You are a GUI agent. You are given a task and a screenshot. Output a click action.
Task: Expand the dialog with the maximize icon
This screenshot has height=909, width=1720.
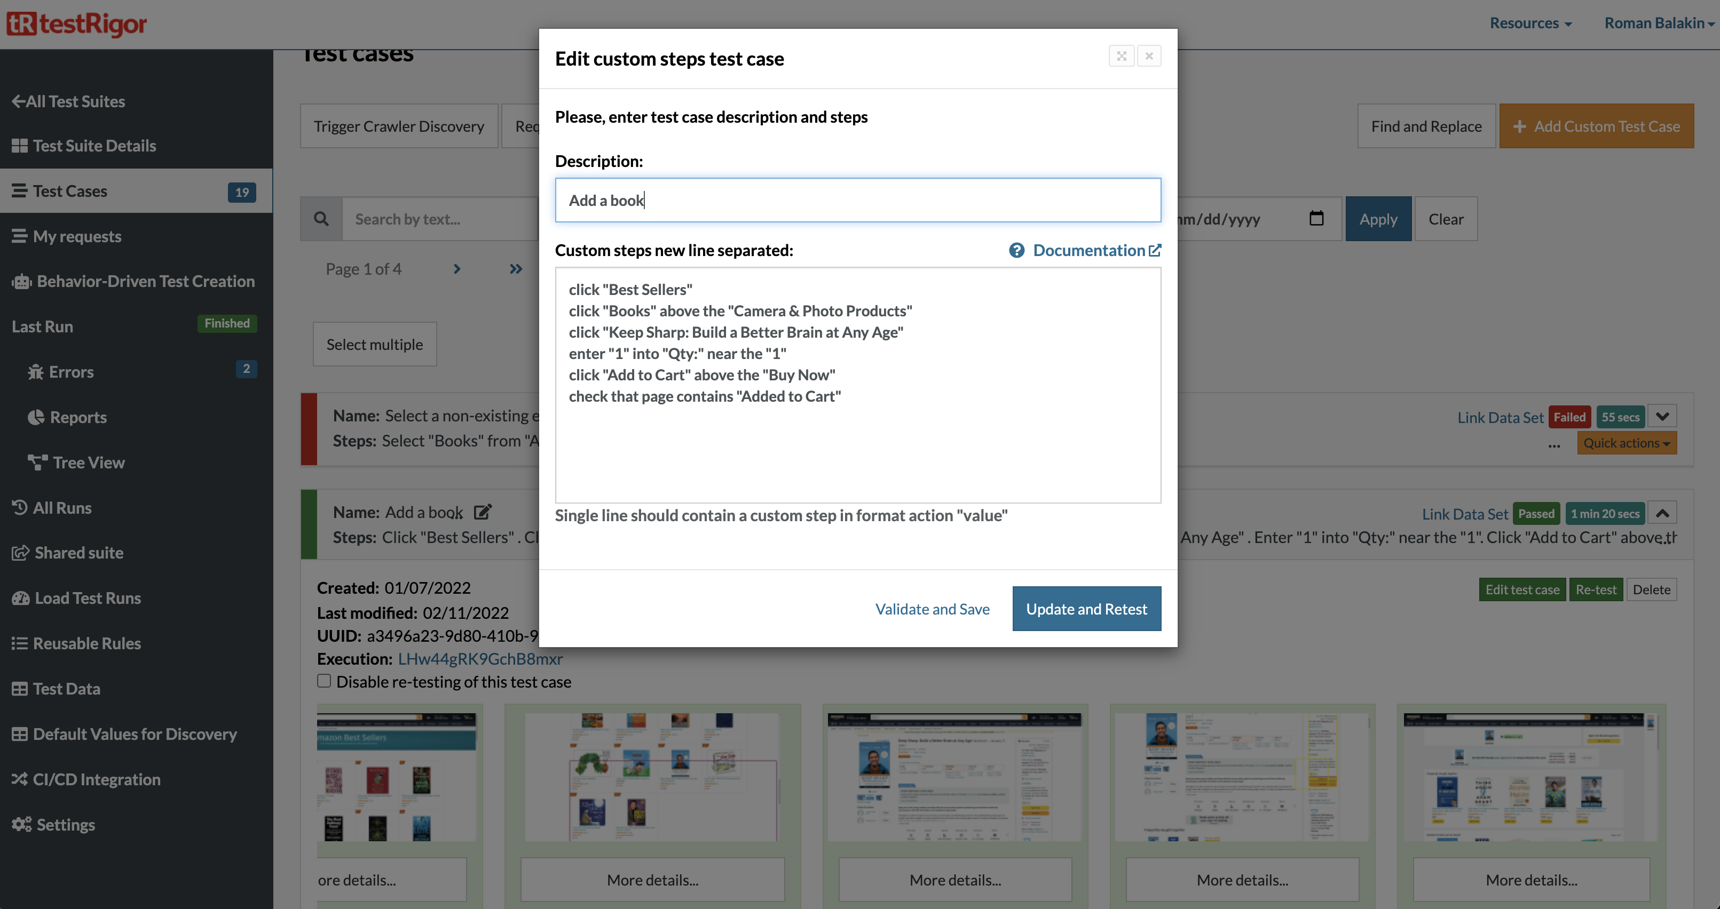pyautogui.click(x=1122, y=56)
